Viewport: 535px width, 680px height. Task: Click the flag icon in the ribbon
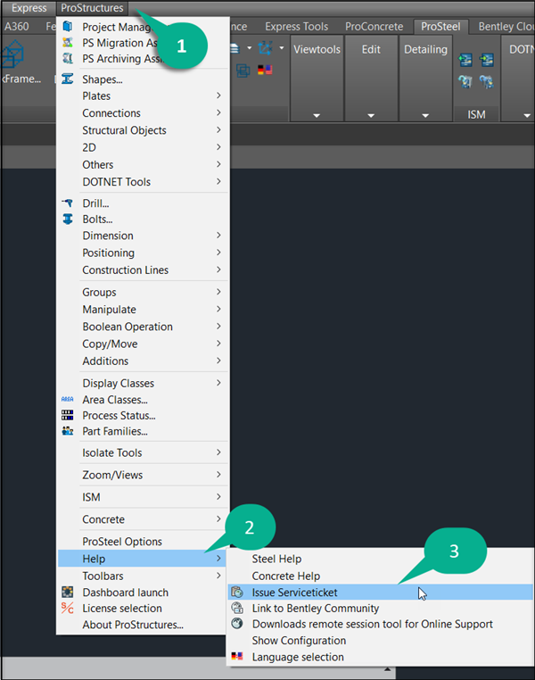pos(265,70)
